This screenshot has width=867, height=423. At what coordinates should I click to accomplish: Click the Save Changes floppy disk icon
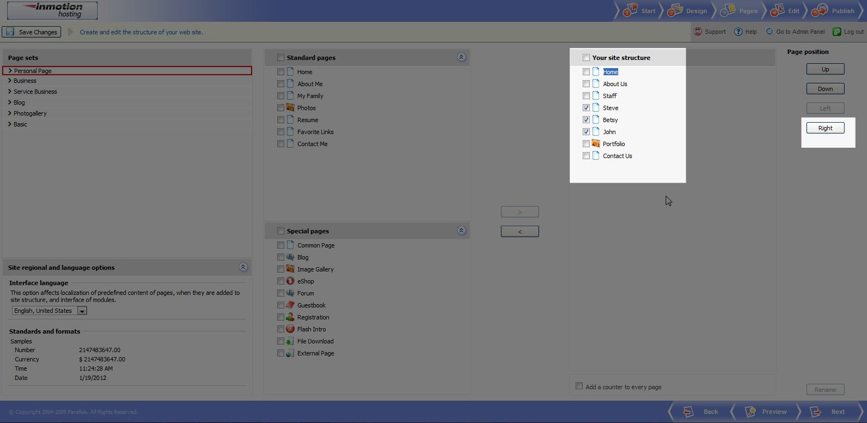point(9,32)
